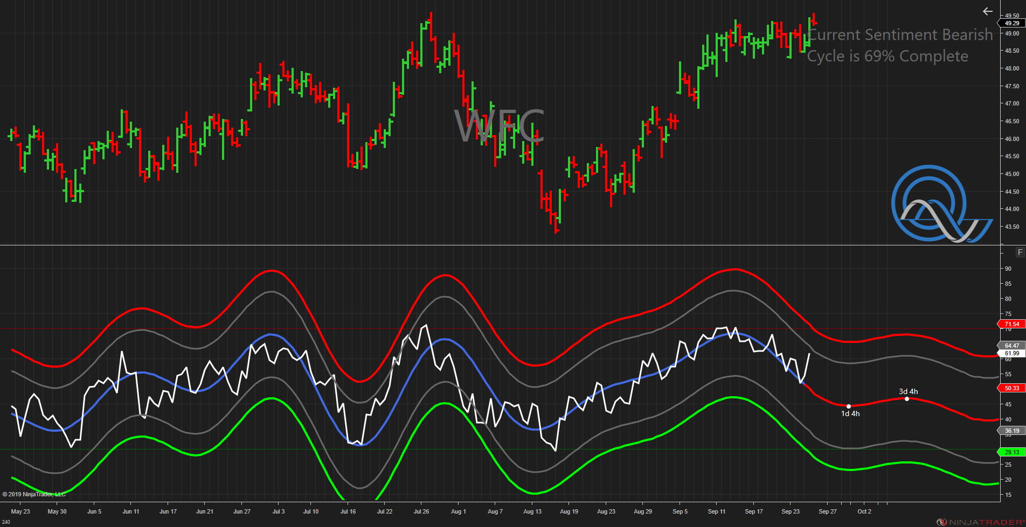Screen dimensions: 1026x527
Task: Click the gray 36.19 axis marker
Action: coord(1011,431)
